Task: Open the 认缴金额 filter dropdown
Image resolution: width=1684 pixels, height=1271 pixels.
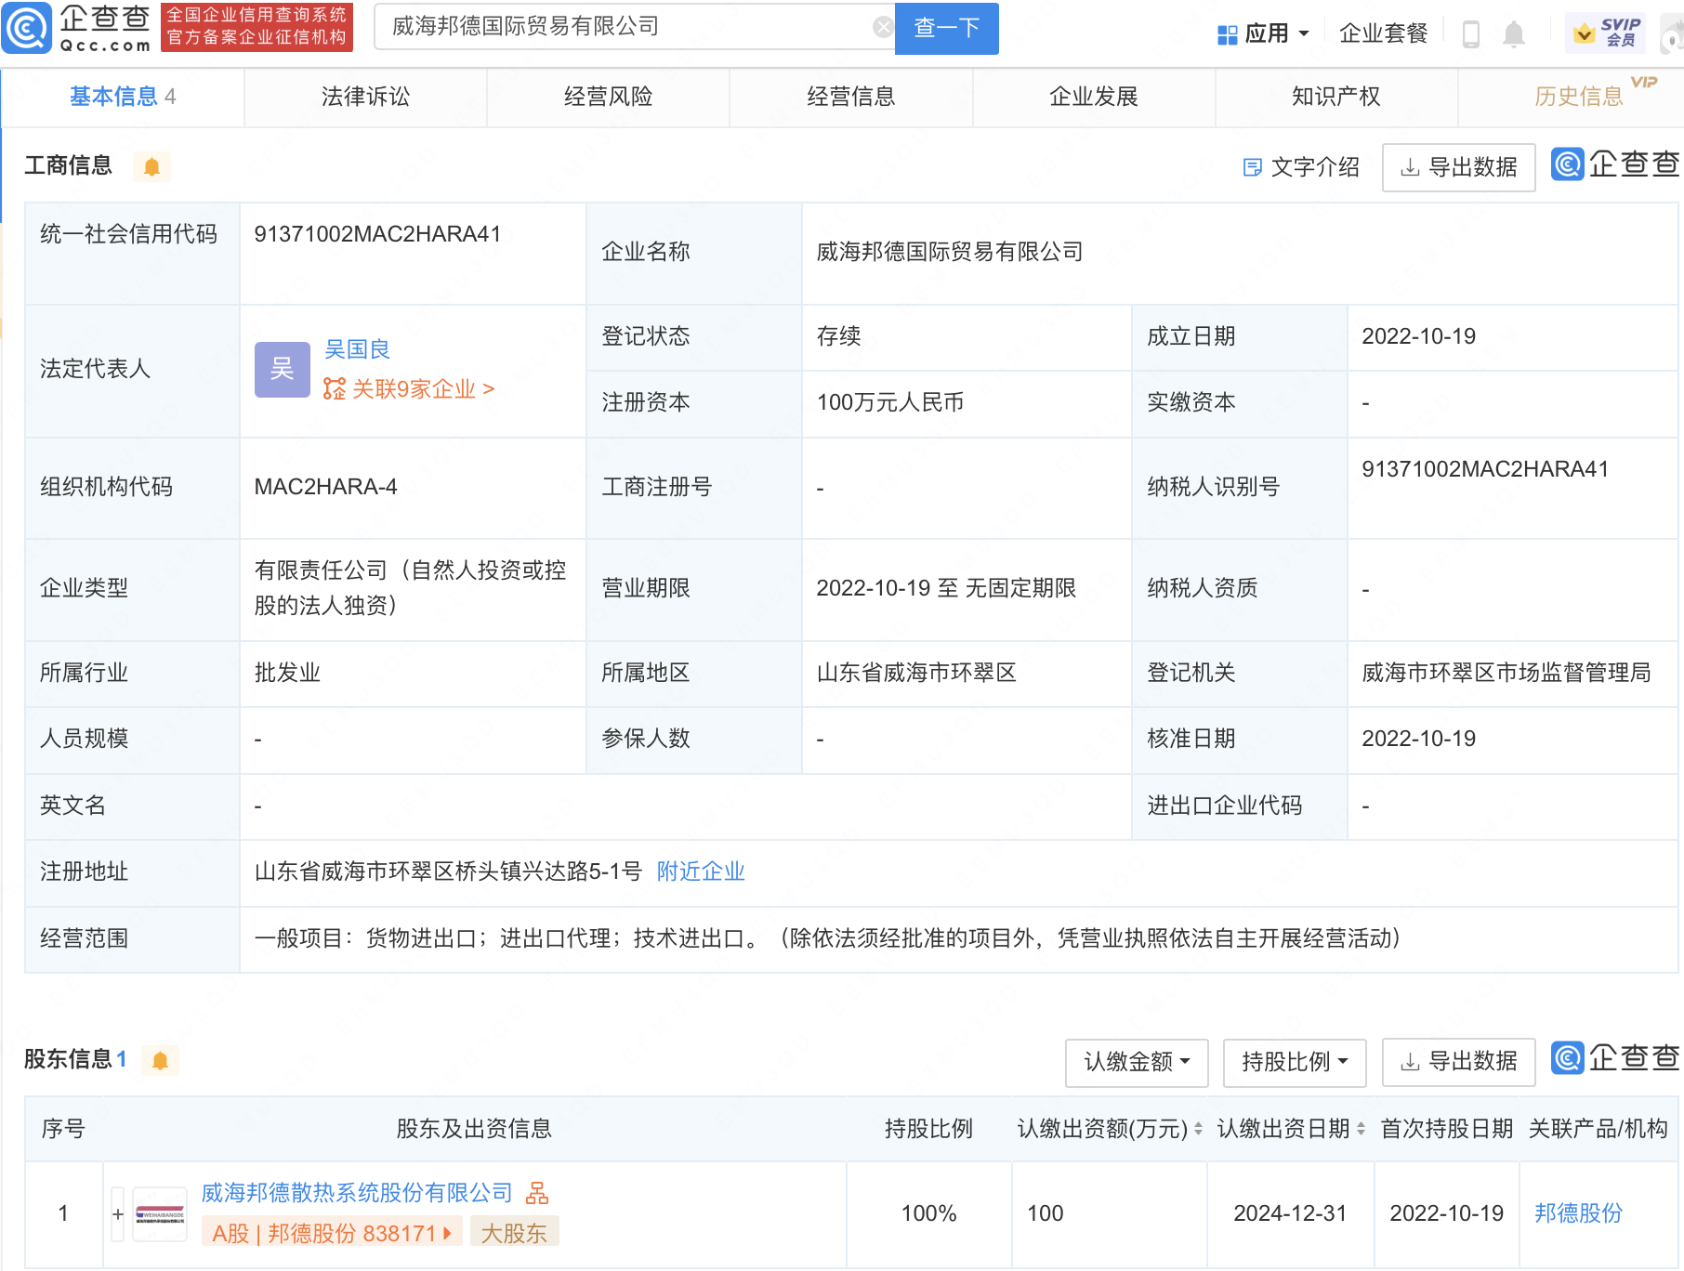Action: [x=1137, y=1062]
